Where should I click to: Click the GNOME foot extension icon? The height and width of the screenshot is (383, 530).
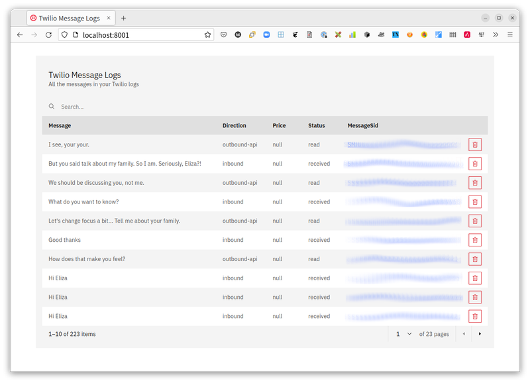tap(295, 34)
